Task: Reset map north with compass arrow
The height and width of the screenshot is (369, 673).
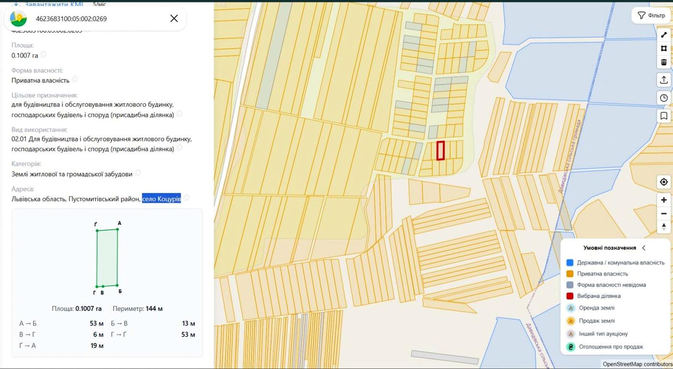Action: pos(664,227)
